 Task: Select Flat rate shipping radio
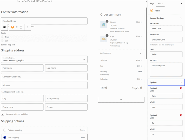[5, 130]
